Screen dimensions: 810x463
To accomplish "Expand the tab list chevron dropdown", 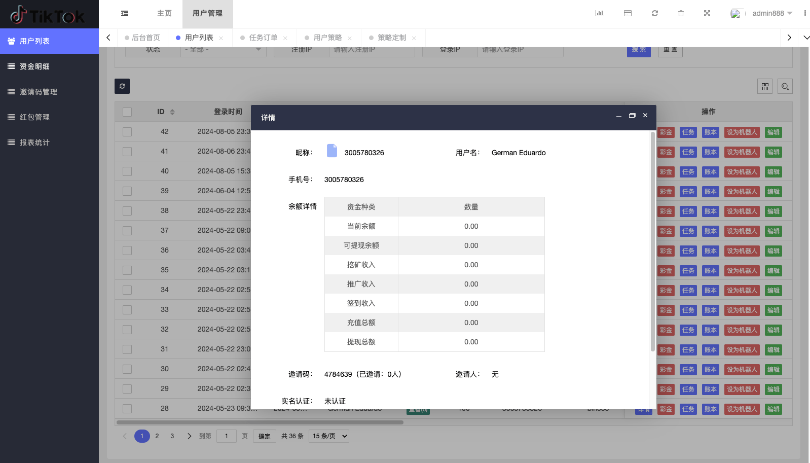I will coord(806,38).
